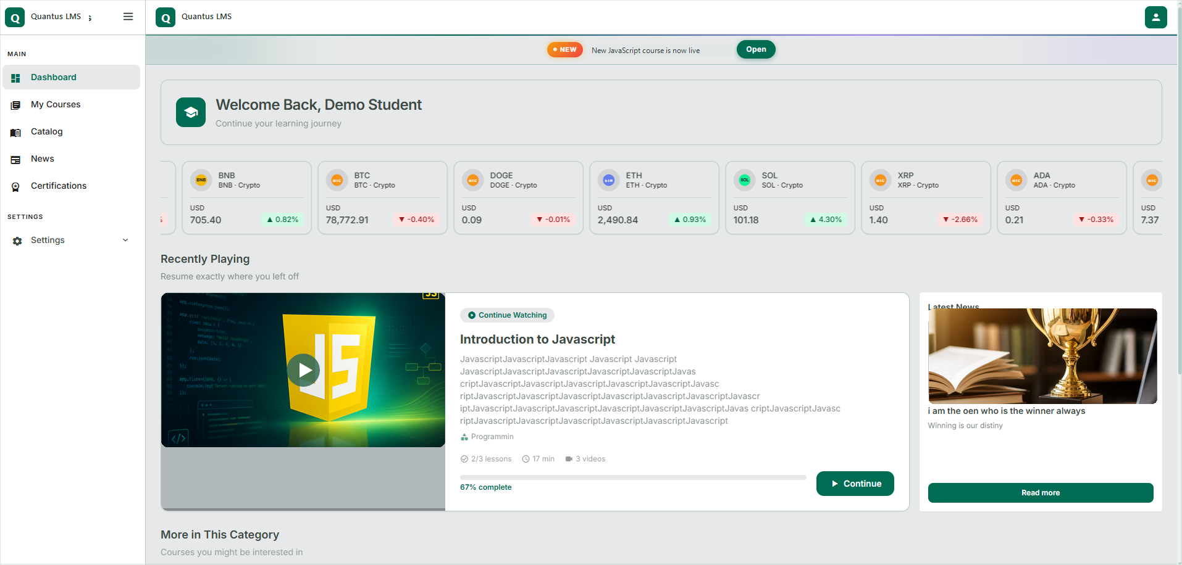This screenshot has height=565, width=1182.
Task: Click the Introduction to Javascript title
Action: [537, 339]
